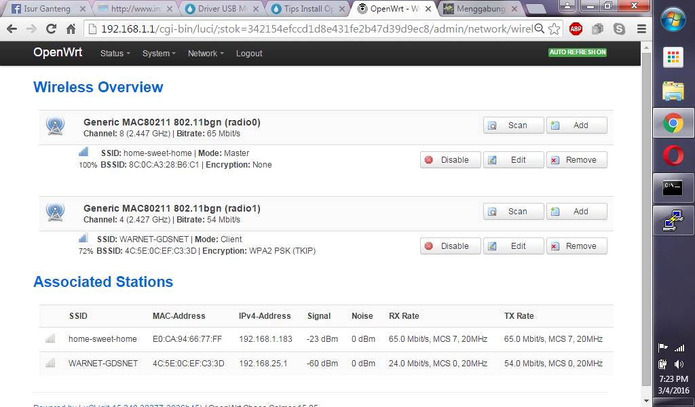
Task: Click the extensions puzzle icon beside Adblock
Action: (597, 29)
